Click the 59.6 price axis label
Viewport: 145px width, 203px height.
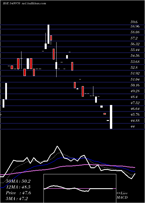click(134, 22)
